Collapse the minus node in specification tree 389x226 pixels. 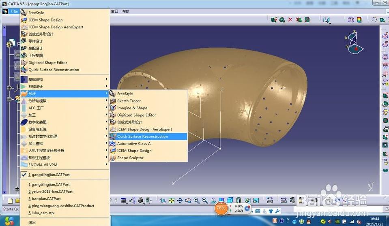coord(9,99)
